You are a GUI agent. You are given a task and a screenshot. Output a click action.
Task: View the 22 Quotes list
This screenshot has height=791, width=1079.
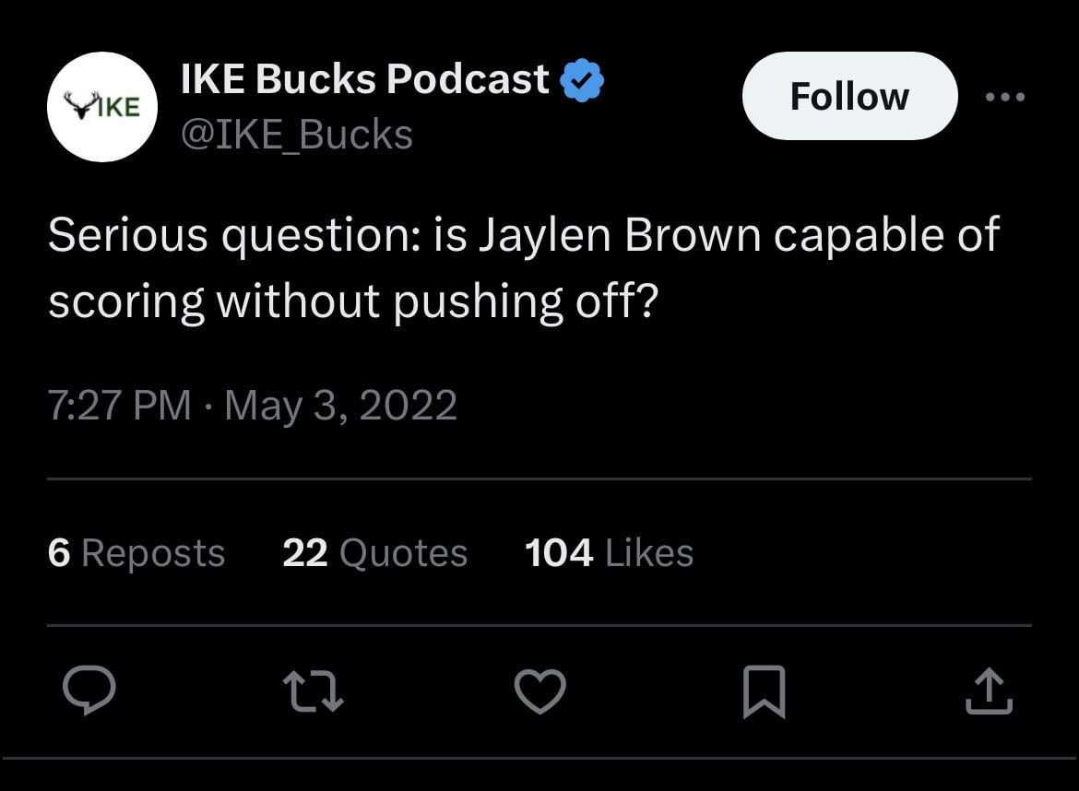374,553
